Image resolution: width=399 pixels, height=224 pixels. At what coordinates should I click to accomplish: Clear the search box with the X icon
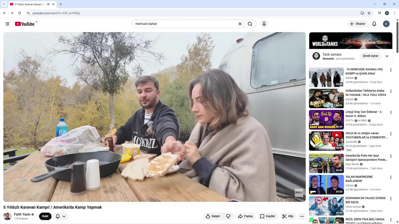(x=240, y=24)
